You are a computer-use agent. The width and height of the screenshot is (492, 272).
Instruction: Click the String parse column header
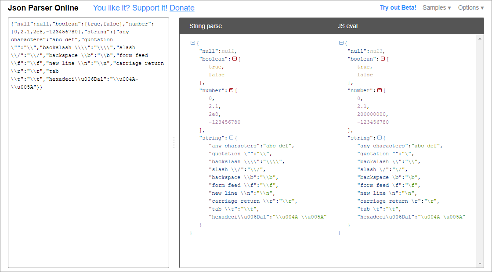(206, 26)
